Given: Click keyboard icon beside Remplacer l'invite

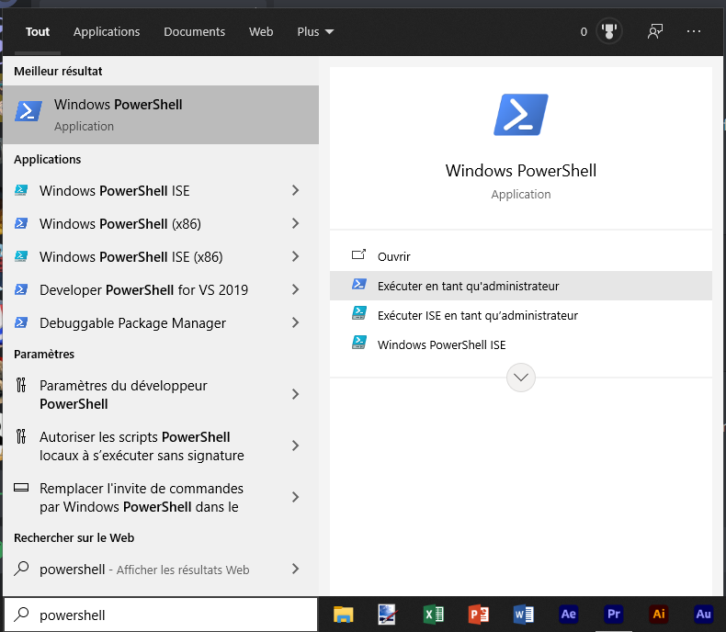Looking at the screenshot, I should click(x=21, y=488).
